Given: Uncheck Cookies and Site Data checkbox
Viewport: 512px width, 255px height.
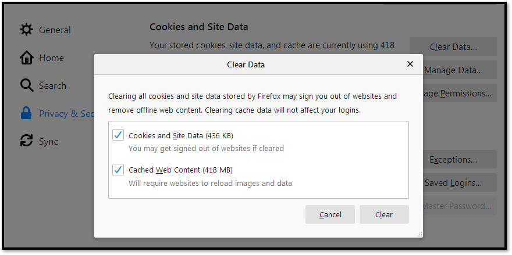Looking at the screenshot, I should tap(118, 135).
